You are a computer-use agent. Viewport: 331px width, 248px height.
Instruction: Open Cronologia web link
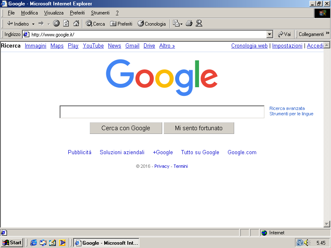click(249, 46)
